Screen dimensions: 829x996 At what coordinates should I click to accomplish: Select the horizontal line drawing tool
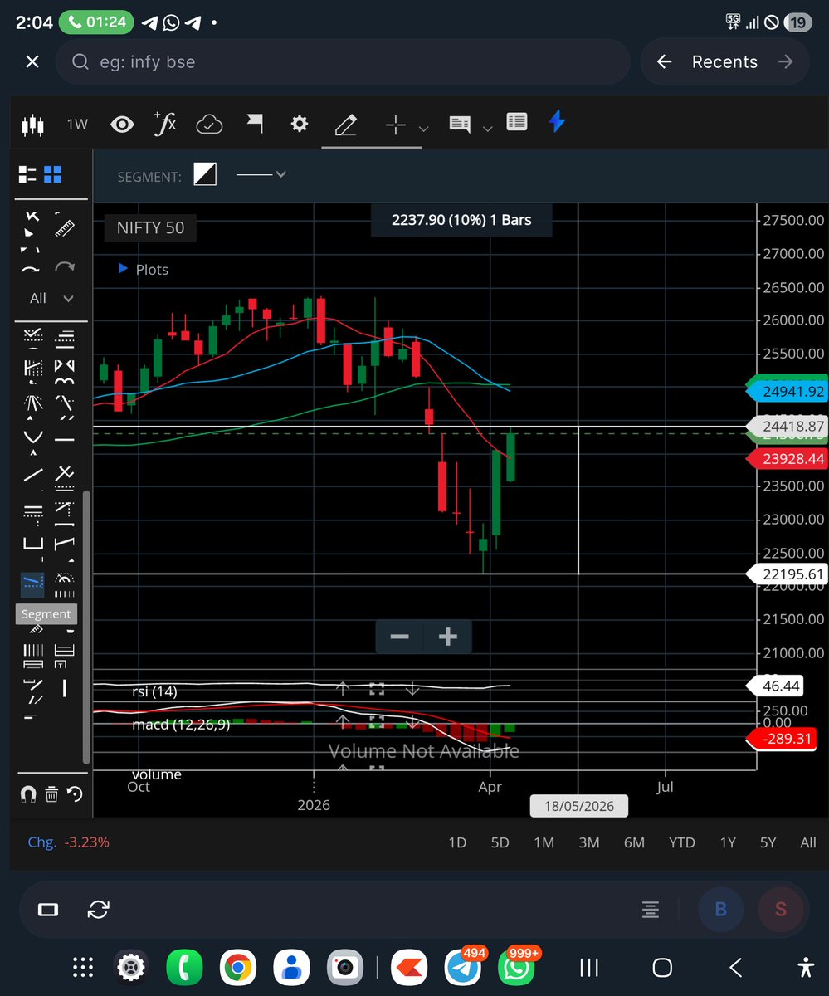(64, 439)
